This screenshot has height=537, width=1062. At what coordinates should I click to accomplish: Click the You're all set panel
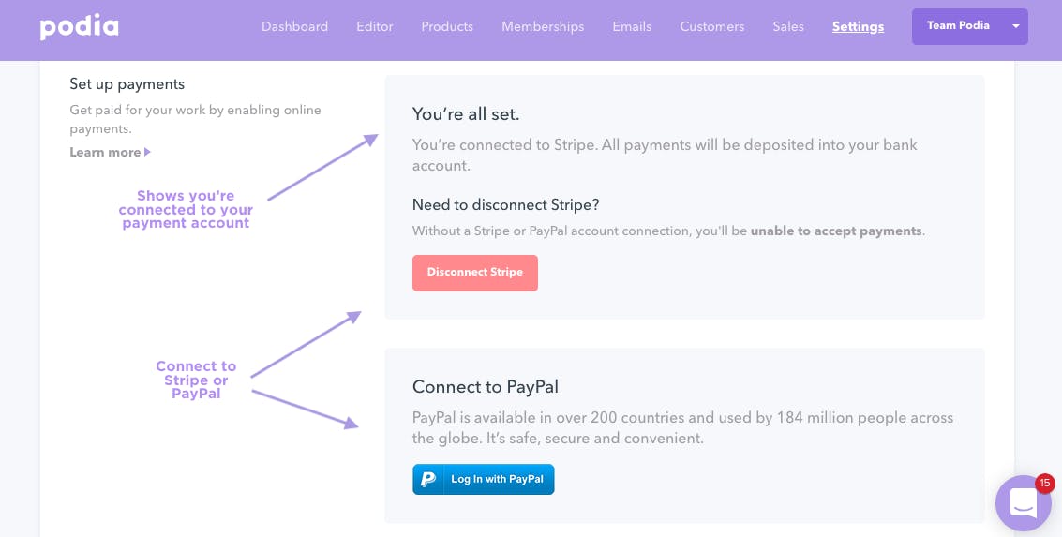(685, 197)
